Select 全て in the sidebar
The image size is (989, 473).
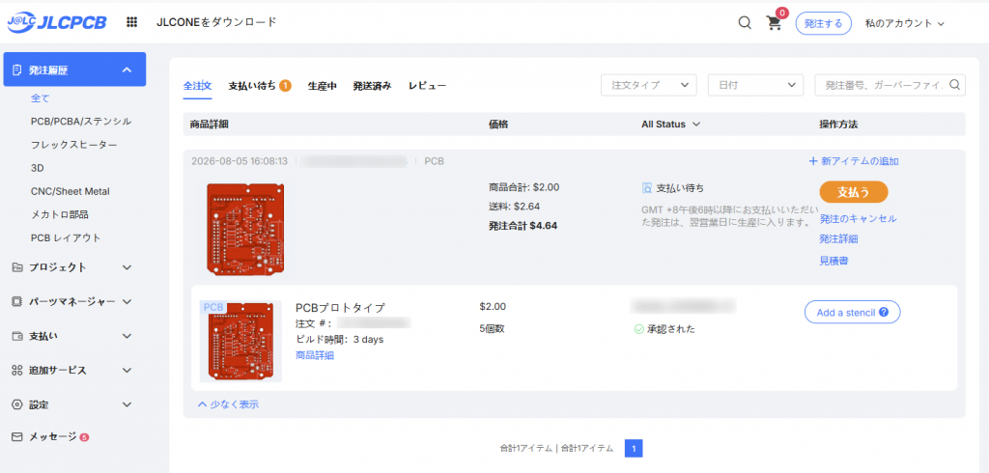[40, 98]
